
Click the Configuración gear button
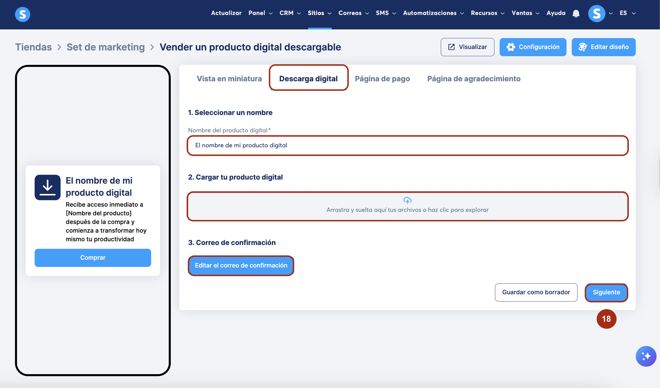(533, 47)
